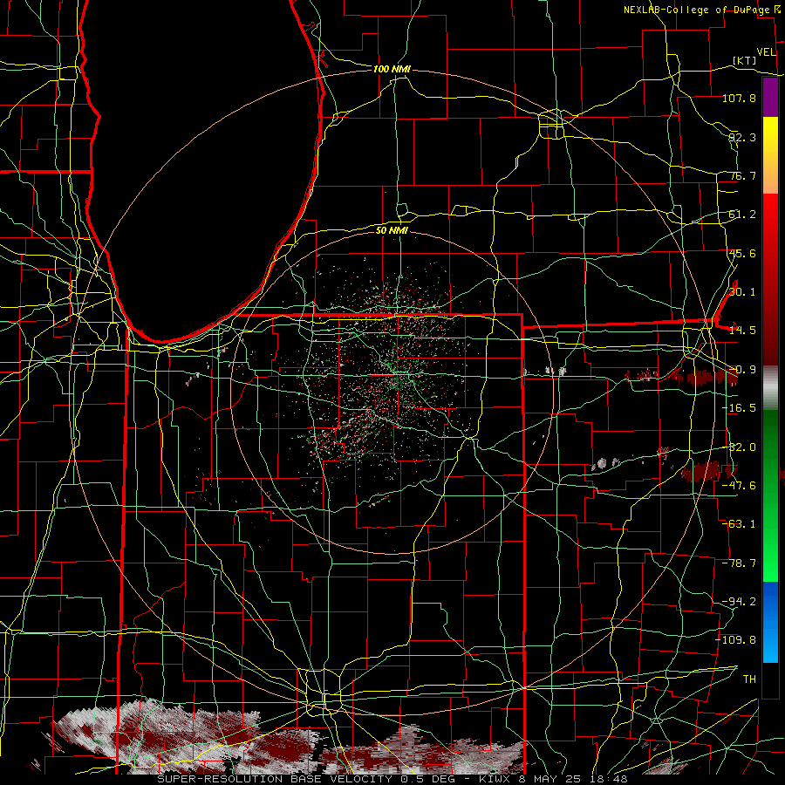
Task: Click the -63.1 velocity scale value
Action: click(x=739, y=524)
